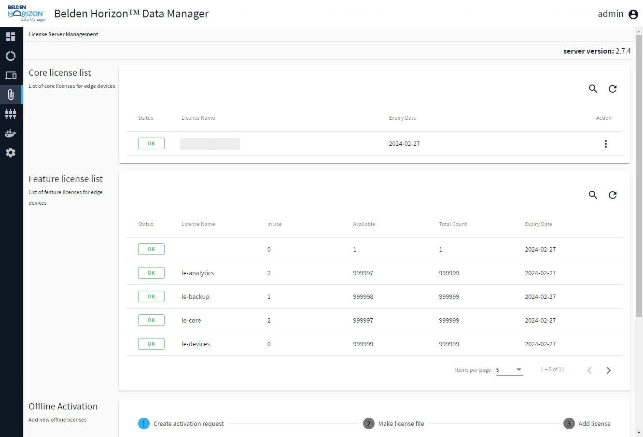Click the page vertical scrollbar thumb

point(639,176)
